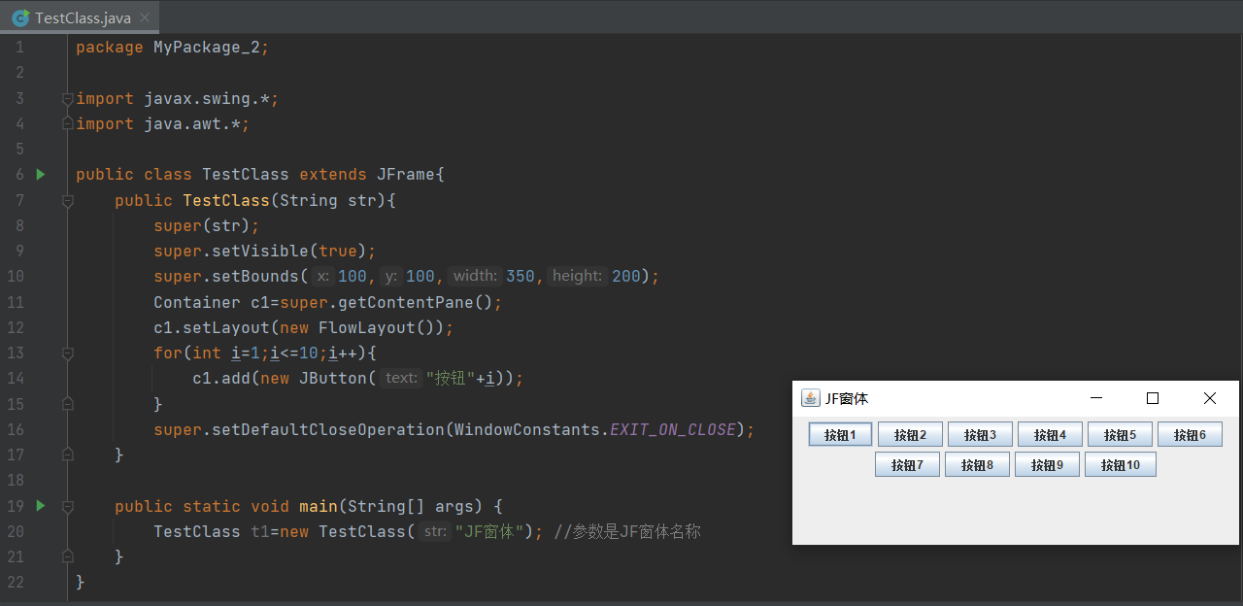The image size is (1243, 606).
Task: Click 'setBounds' method call on line 10
Action: [x=255, y=276]
